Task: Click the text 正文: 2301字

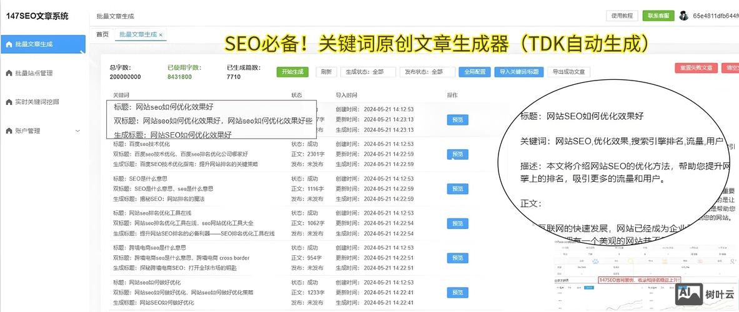Action: [x=308, y=154]
